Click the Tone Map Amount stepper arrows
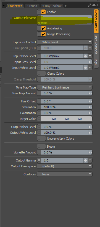Image resolution: width=100 pixels, height=227 pixels. [90, 93]
